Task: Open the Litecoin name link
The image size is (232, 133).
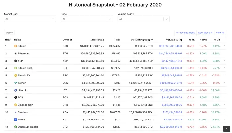Action: coord(23,90)
